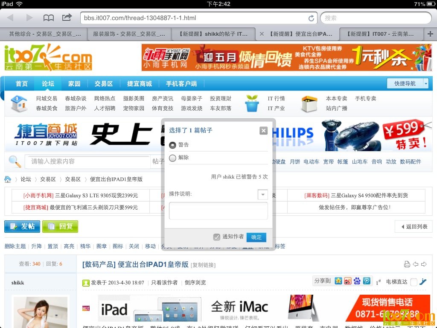Click the 复制链接 link
Screen dimensions: 437x328
204,265
